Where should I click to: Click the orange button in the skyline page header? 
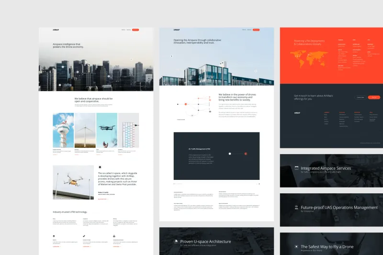coord(135,30)
